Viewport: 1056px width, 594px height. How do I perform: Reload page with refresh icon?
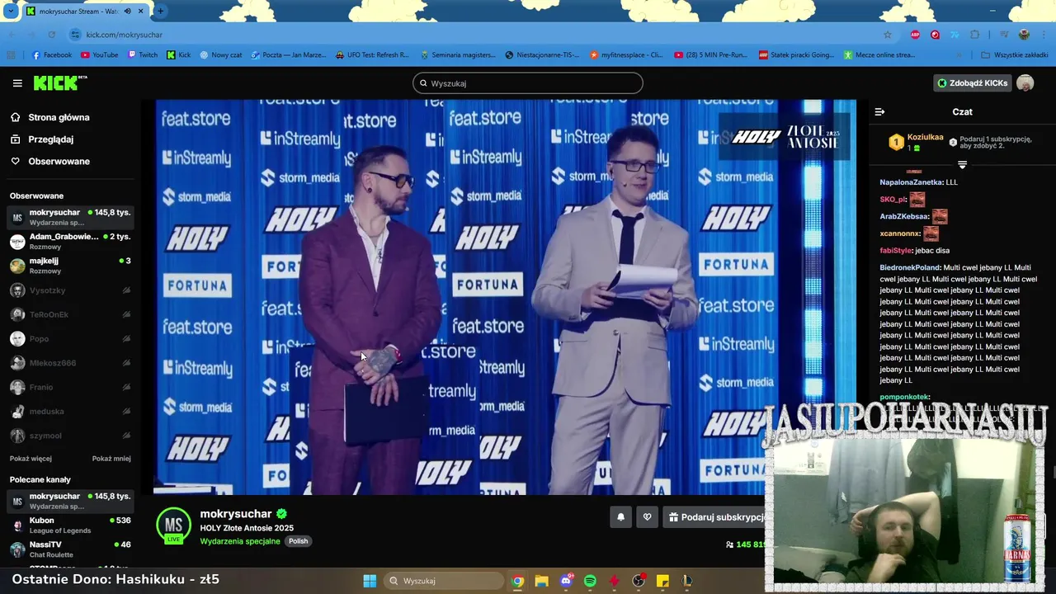(51, 35)
